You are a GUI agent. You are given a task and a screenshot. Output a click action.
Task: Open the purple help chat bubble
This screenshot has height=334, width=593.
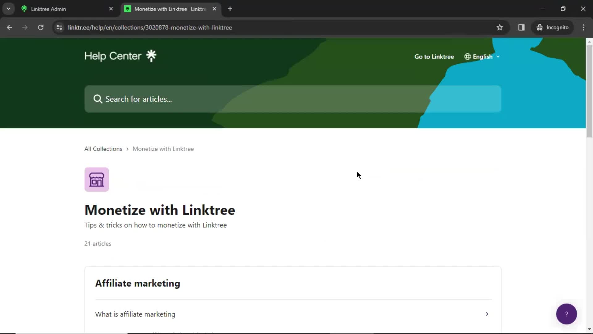566,314
